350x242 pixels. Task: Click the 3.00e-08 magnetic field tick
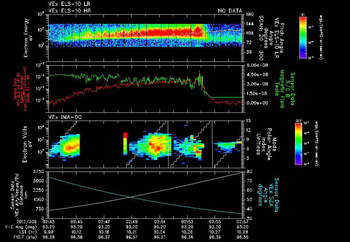(x=257, y=84)
